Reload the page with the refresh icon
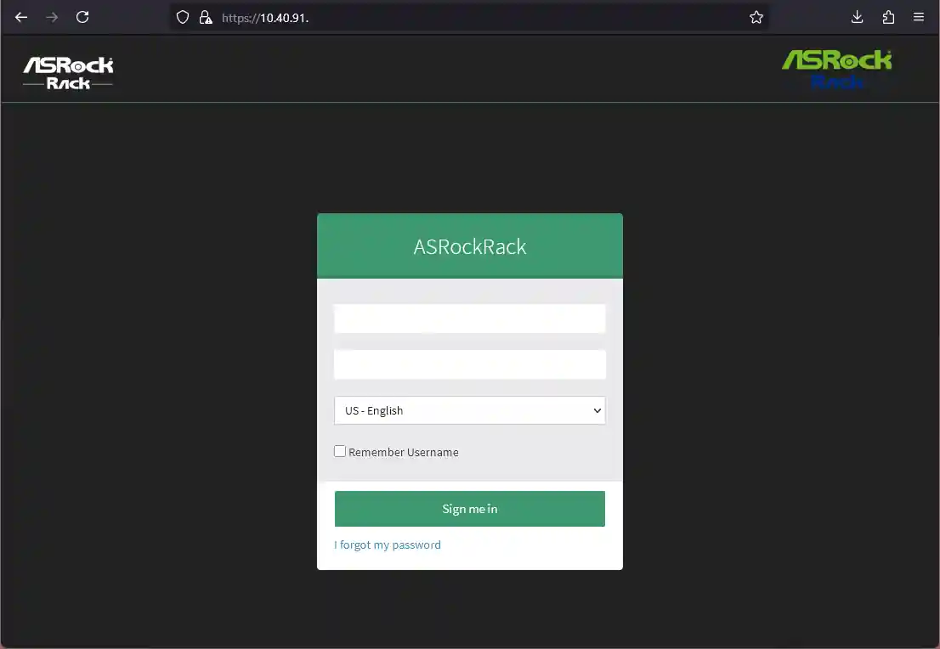The width and height of the screenshot is (940, 649). click(82, 17)
